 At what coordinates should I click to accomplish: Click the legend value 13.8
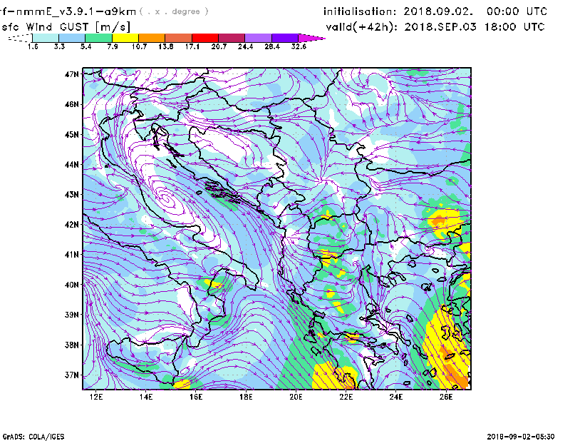[x=166, y=46]
